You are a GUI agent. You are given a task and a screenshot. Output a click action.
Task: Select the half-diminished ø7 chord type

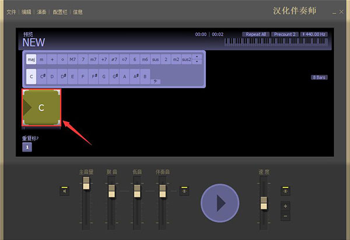114,60
